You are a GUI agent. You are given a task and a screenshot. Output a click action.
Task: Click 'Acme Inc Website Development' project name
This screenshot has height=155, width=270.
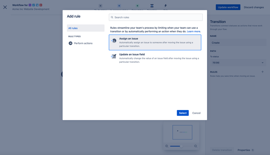(x=31, y=9)
